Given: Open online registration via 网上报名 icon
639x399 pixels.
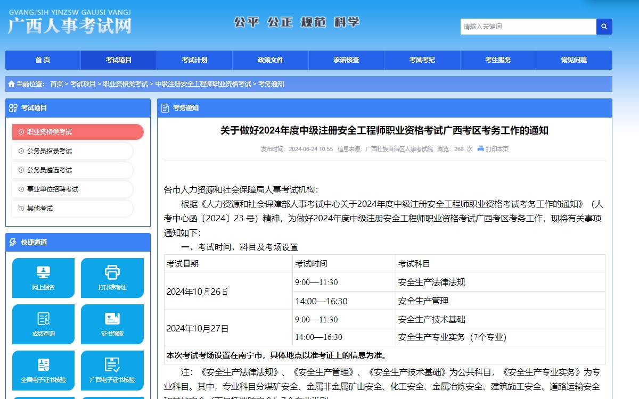Looking at the screenshot, I should coord(43,278).
